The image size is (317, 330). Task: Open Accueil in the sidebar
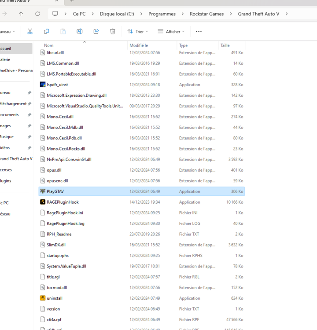[15, 48]
